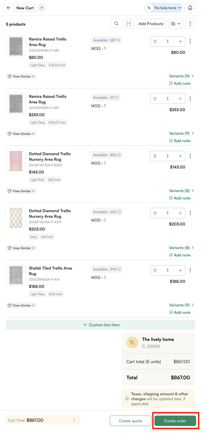The image size is (201, 437).
Task: Open The lively home customer dropdown
Action: [163, 8]
